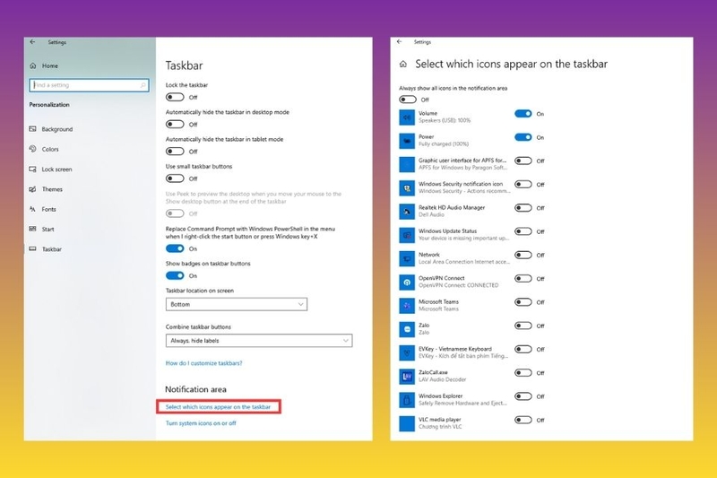Click the VLC media player icon
Image resolution: width=717 pixels, height=478 pixels.
(407, 423)
